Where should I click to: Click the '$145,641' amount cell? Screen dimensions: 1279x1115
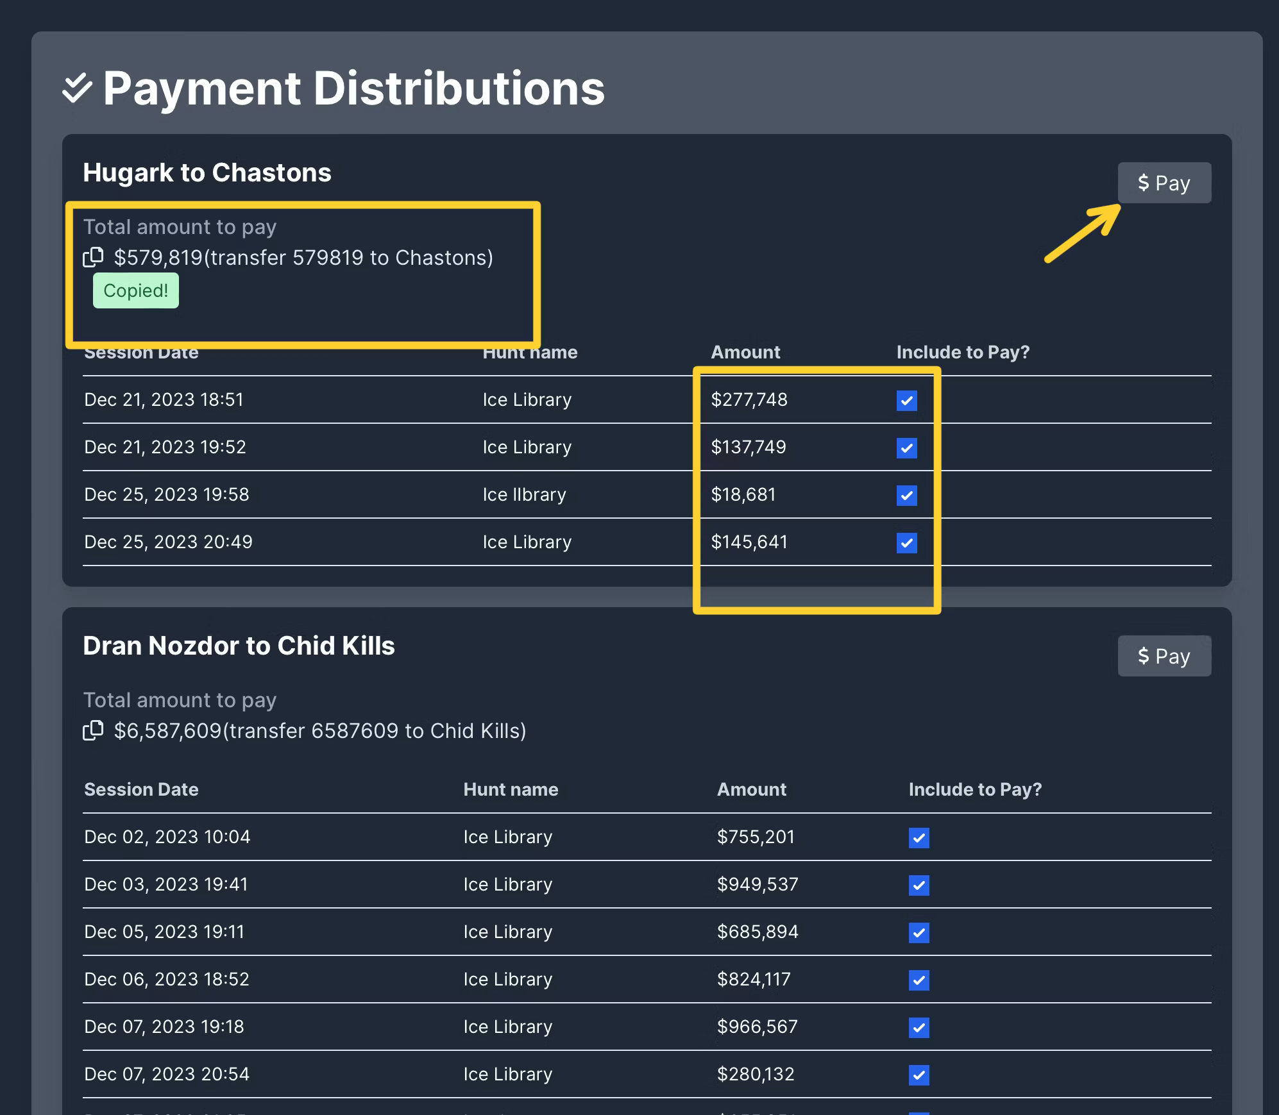[x=749, y=542]
